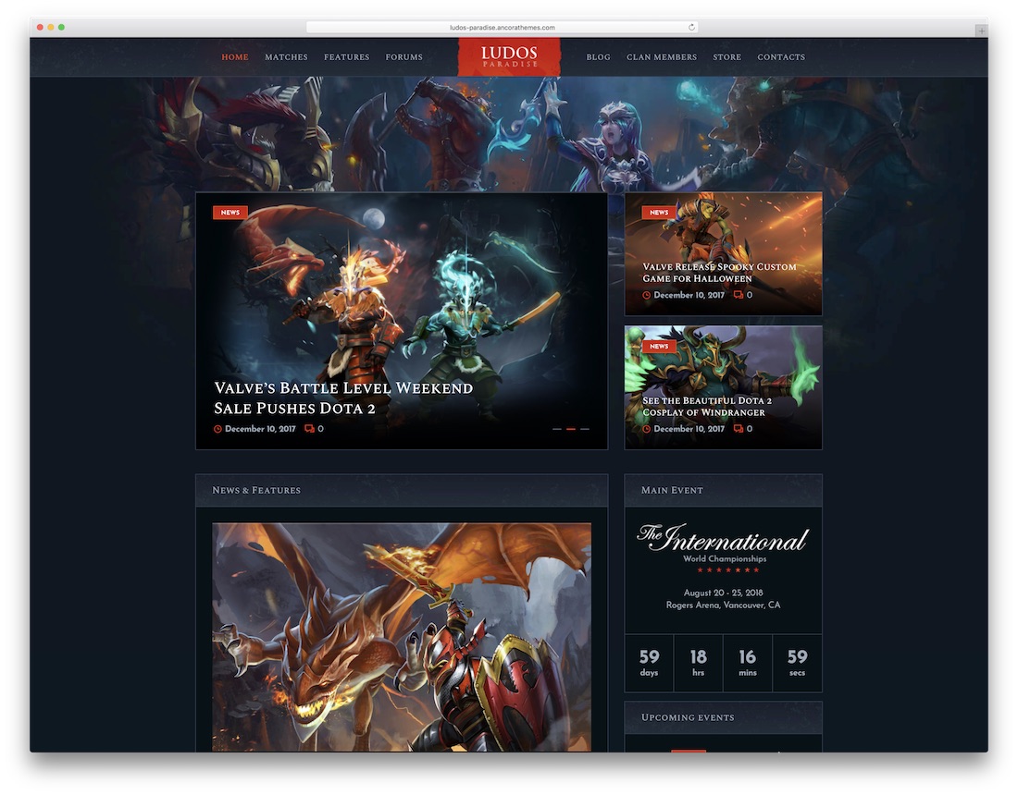Screen dimensions: 1018x795
Task: Expand the Matches navigation menu
Action: pyautogui.click(x=286, y=56)
